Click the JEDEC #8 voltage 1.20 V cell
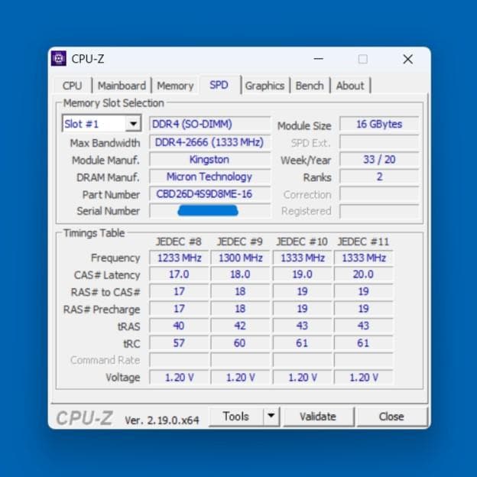477x477 pixels. tap(179, 378)
